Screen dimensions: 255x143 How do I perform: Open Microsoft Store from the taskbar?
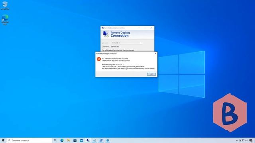click(x=75, y=140)
